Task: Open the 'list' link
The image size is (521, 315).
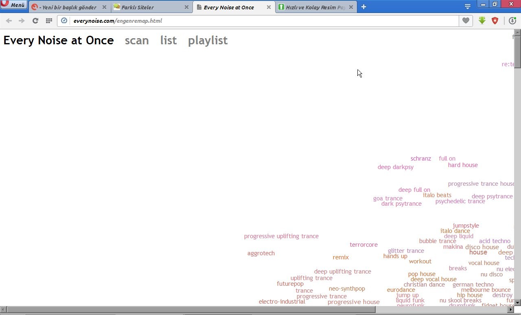Action: tap(169, 40)
